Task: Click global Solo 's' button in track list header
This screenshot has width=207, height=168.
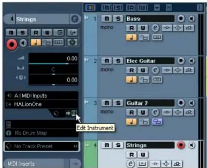Action: (x=118, y=8)
